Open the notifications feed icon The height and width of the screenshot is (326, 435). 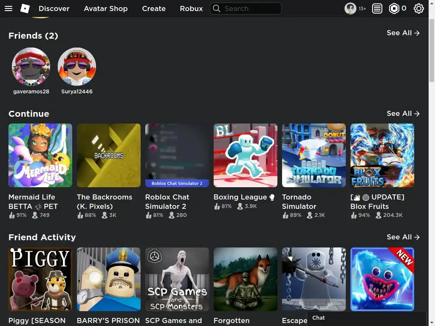377,8
